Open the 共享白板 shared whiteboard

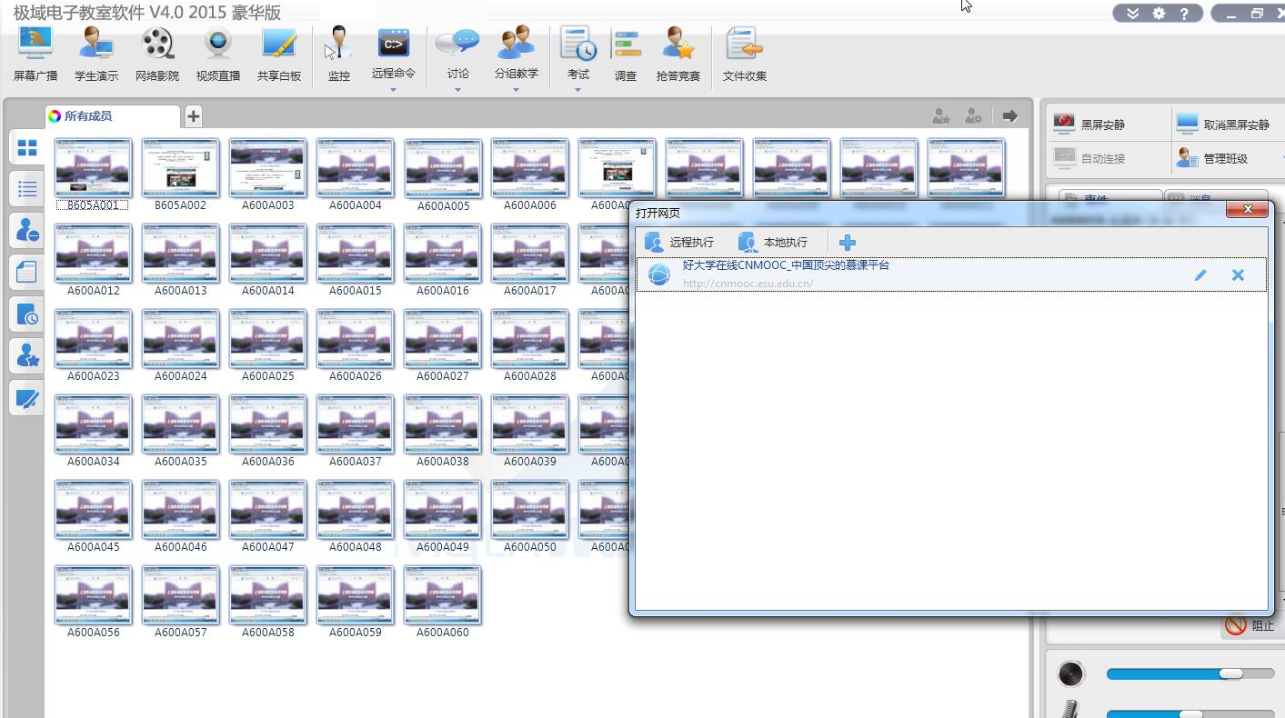(x=279, y=55)
